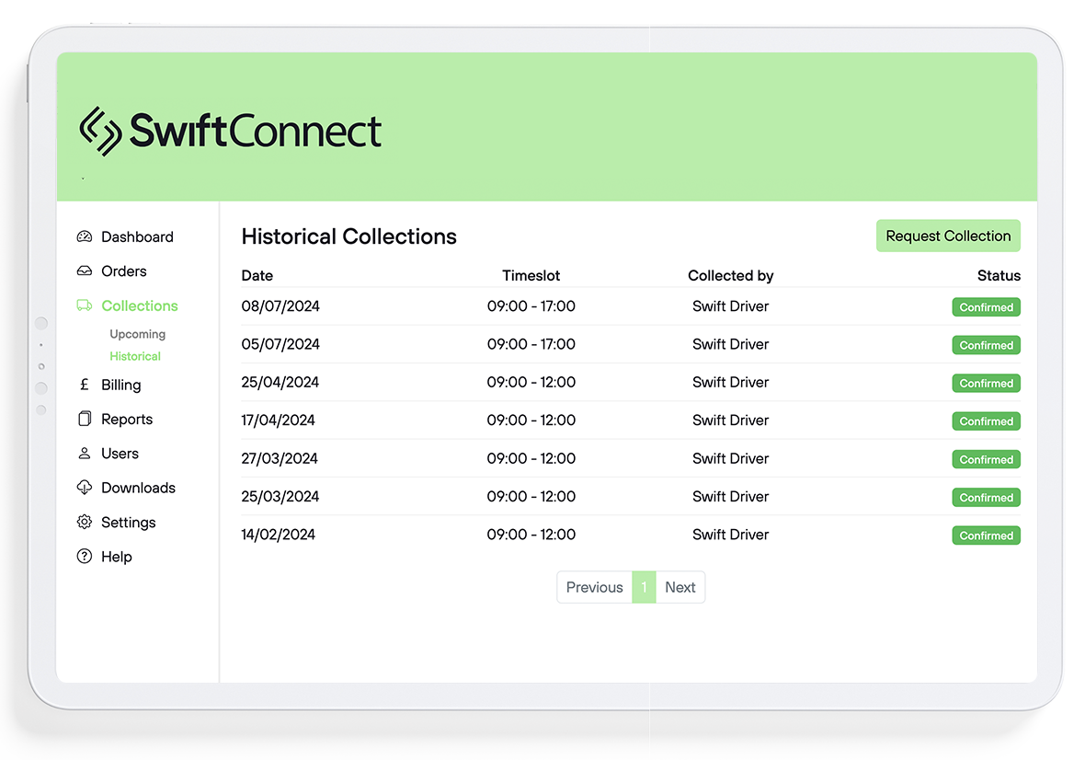Click the Date column header

pos(257,275)
